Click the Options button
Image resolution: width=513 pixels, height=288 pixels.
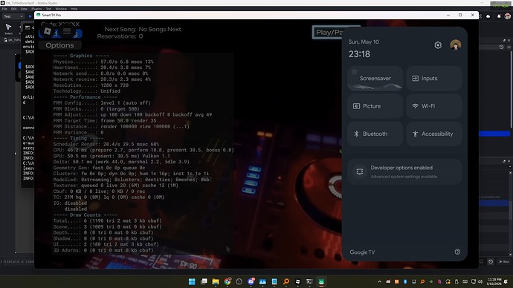(59, 45)
